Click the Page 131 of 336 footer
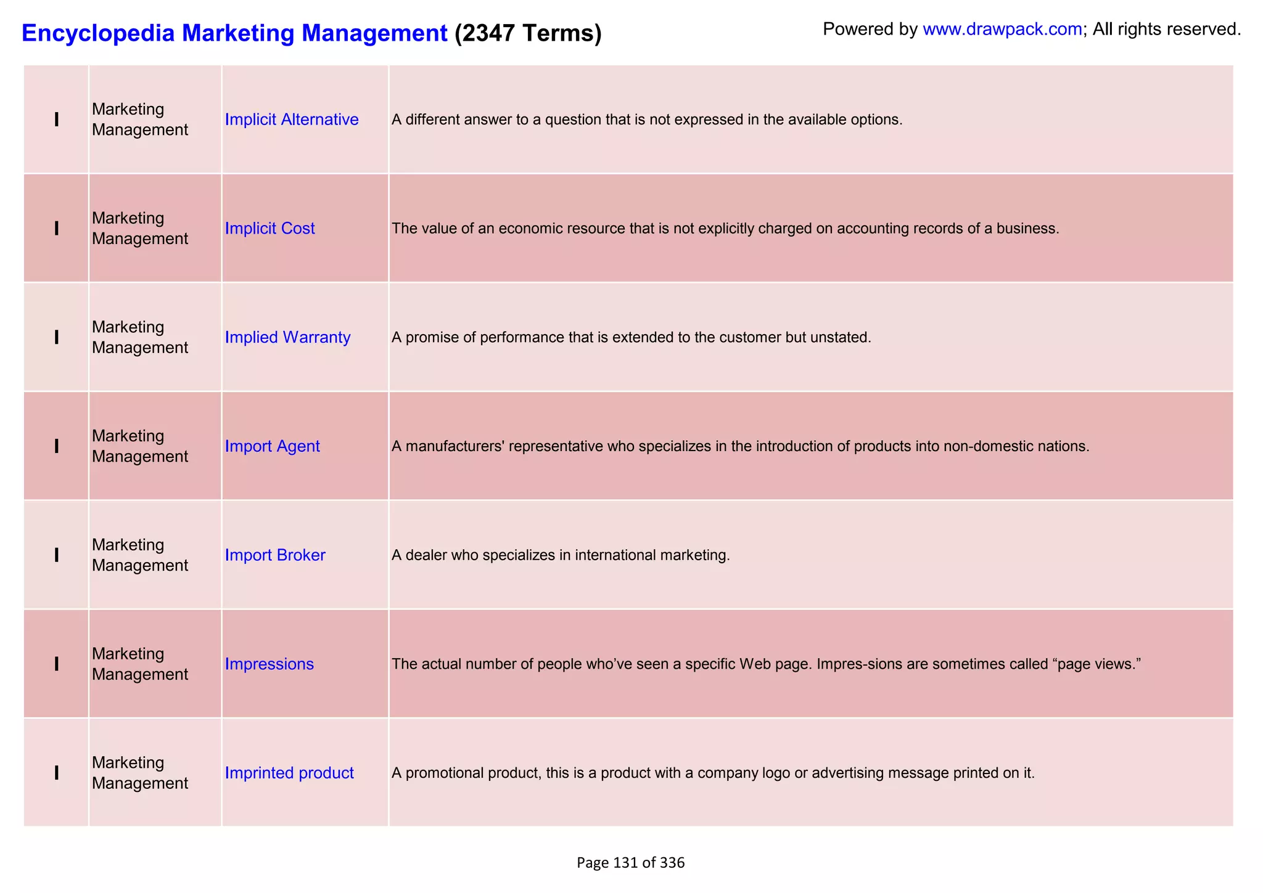This screenshot has height=893, width=1263. pos(631,863)
